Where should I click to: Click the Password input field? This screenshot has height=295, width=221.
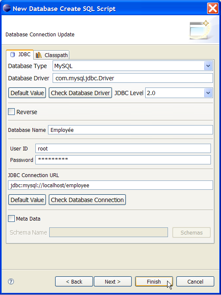123,160
